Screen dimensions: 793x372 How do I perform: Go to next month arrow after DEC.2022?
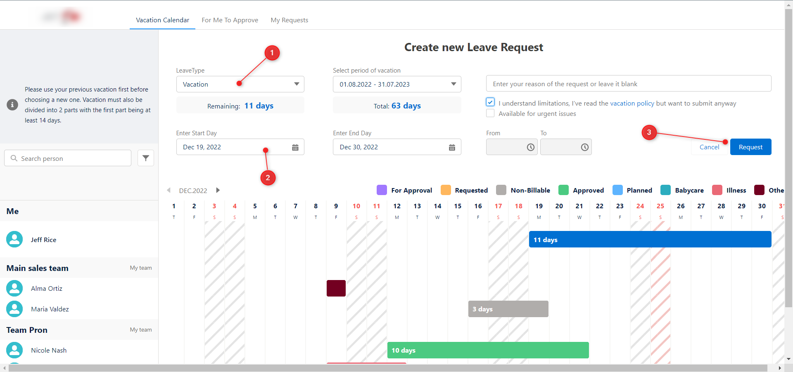(x=218, y=190)
